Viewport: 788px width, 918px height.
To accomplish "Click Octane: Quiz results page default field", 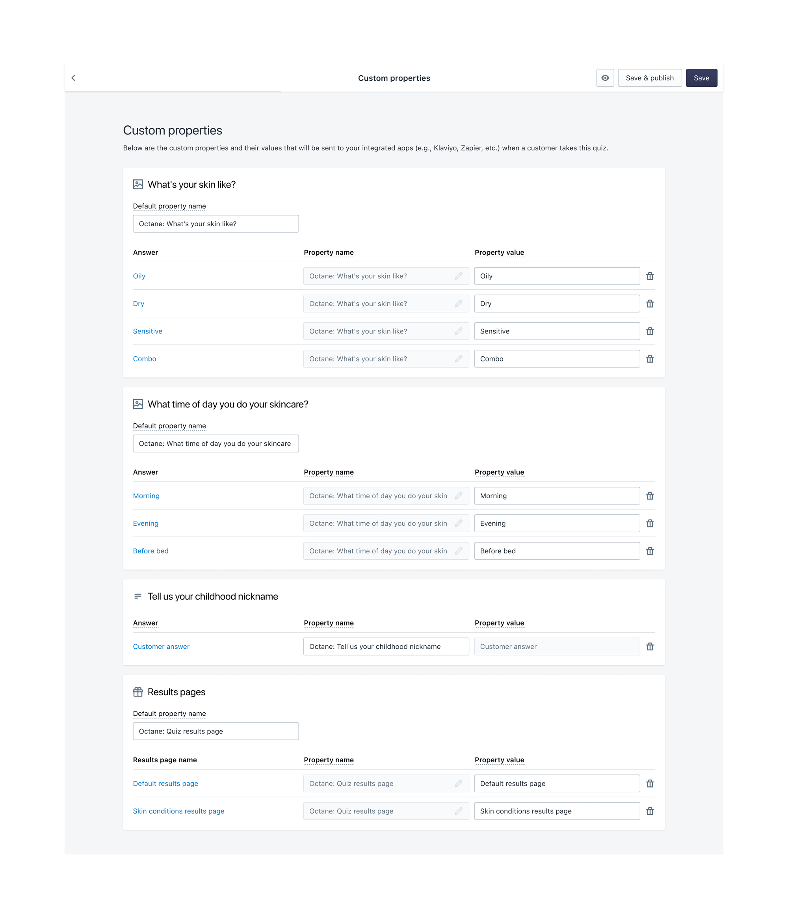I will [x=216, y=731].
